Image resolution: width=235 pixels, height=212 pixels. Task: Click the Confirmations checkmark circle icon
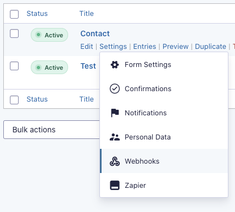(x=115, y=88)
